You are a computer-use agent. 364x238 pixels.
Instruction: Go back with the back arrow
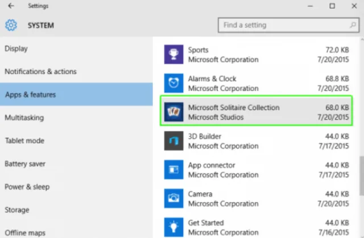pyautogui.click(x=11, y=6)
